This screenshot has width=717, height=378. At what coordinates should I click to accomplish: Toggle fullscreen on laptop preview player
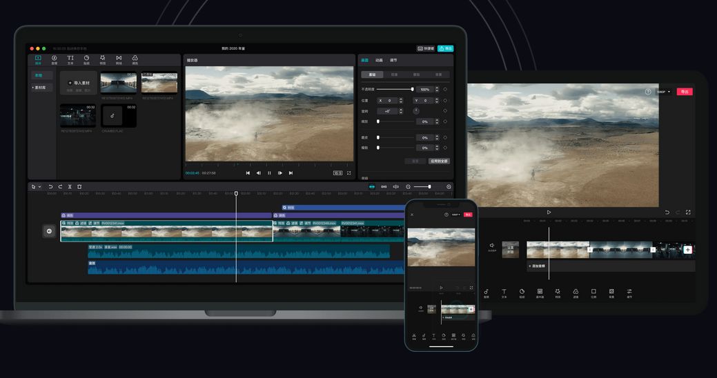point(349,172)
